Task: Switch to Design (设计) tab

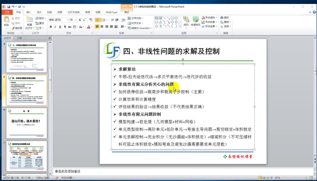Action: point(39,12)
